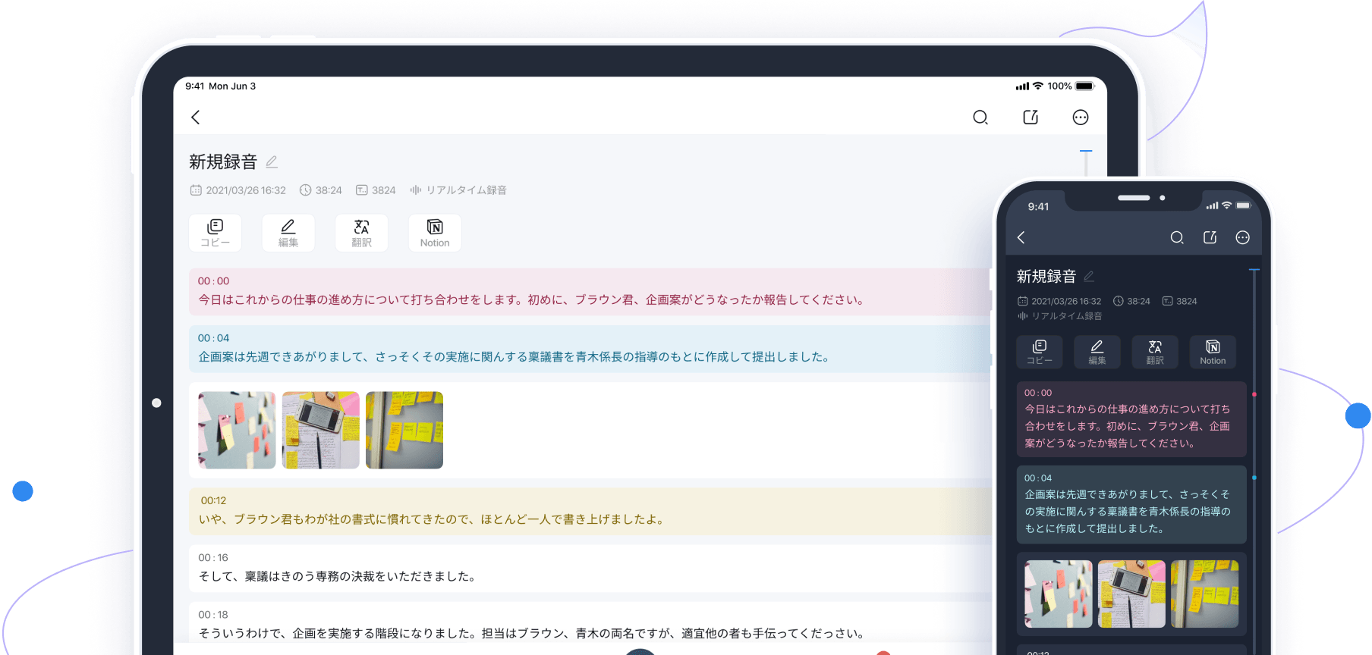Open search on the phone header
The width and height of the screenshot is (1372, 655).
pyautogui.click(x=1177, y=237)
